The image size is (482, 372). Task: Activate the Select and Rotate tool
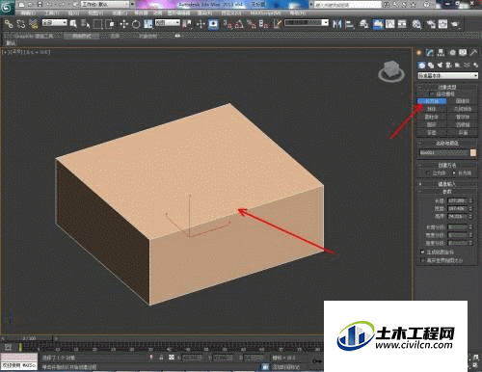pyautogui.click(x=136, y=24)
